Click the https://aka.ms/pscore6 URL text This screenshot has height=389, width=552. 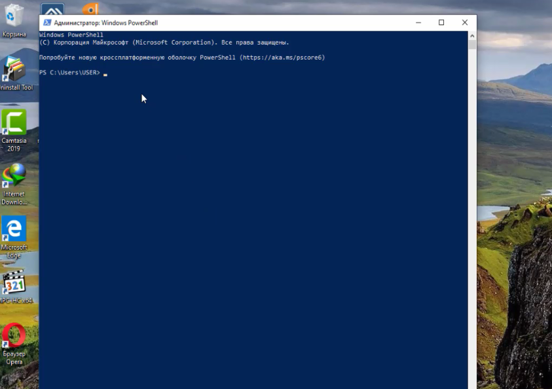[x=282, y=58]
